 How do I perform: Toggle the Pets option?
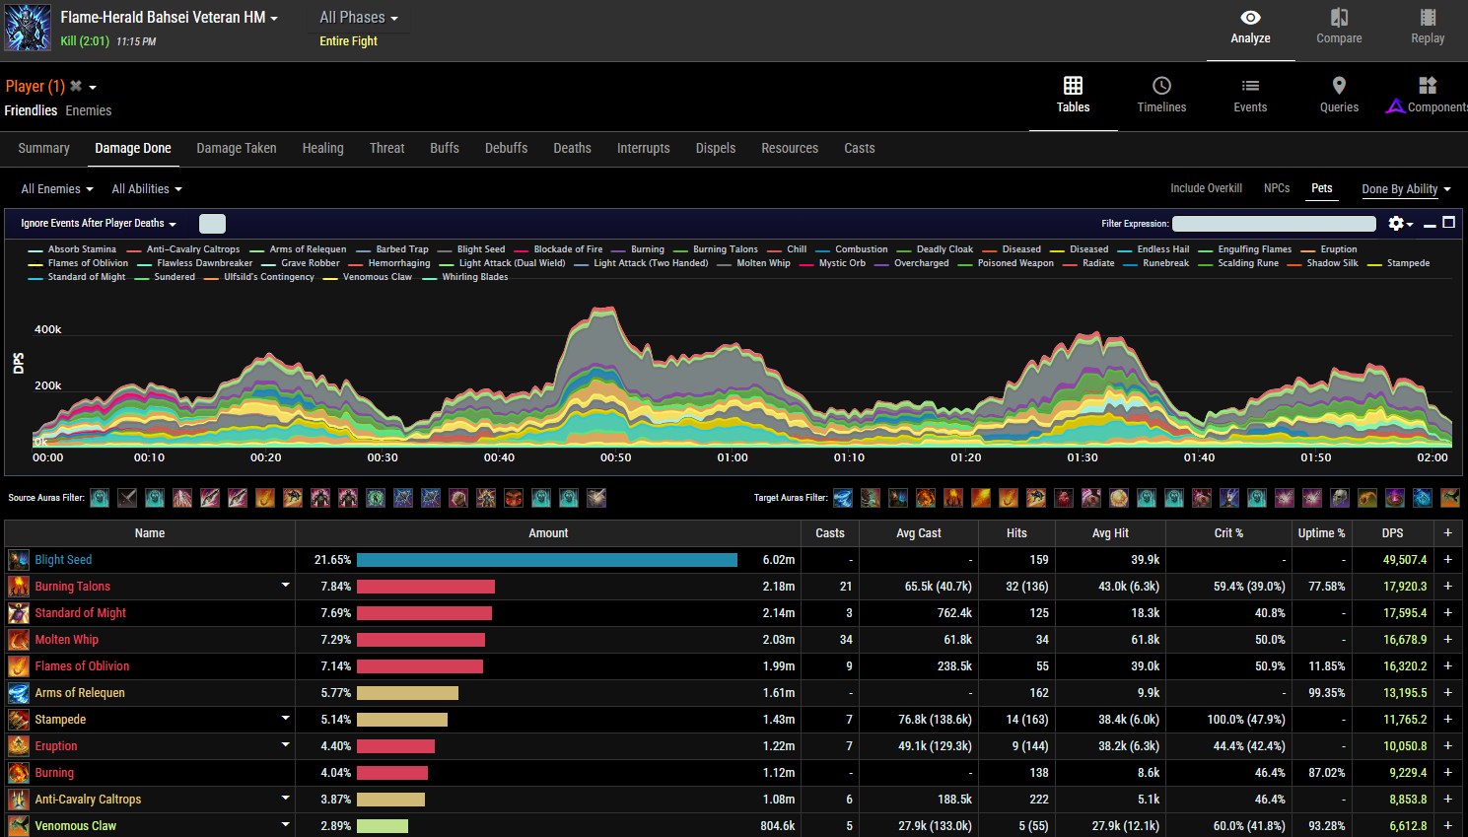(1322, 188)
